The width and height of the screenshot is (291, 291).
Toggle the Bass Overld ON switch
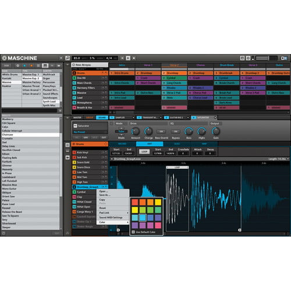pyautogui.click(x=161, y=132)
